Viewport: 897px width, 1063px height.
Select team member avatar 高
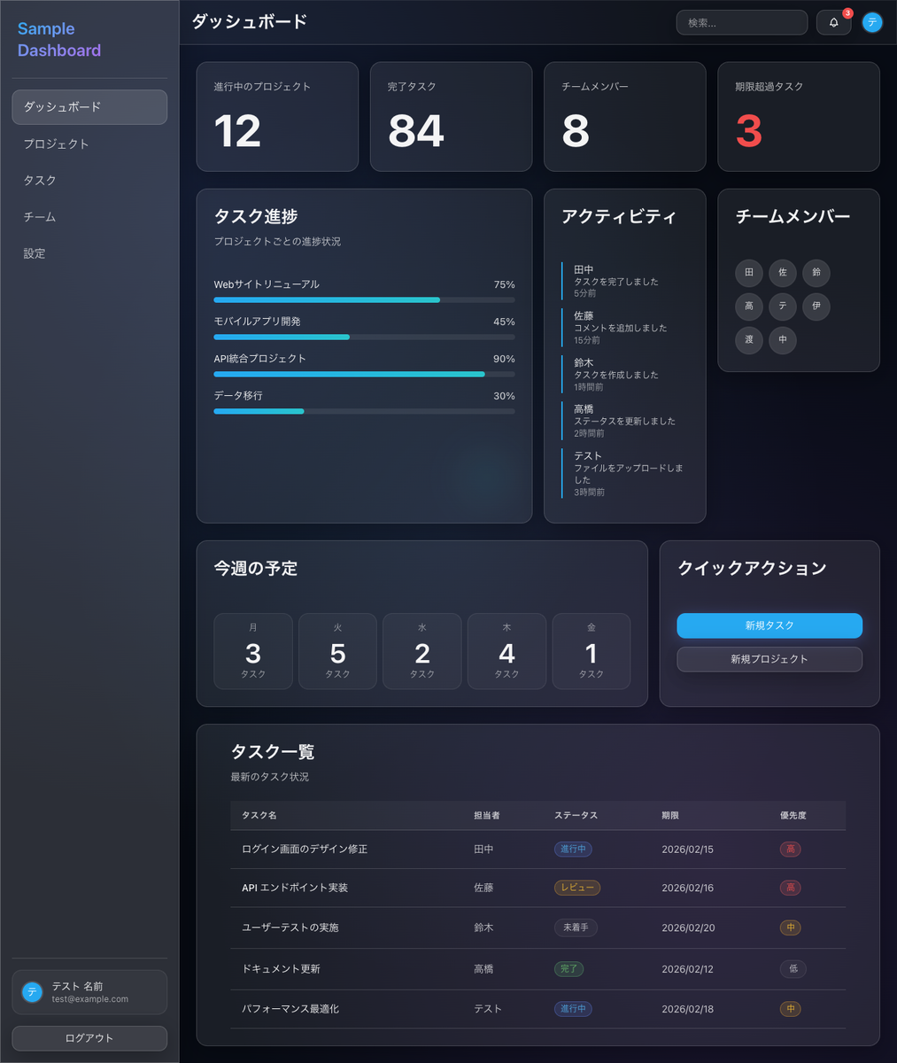(x=749, y=306)
